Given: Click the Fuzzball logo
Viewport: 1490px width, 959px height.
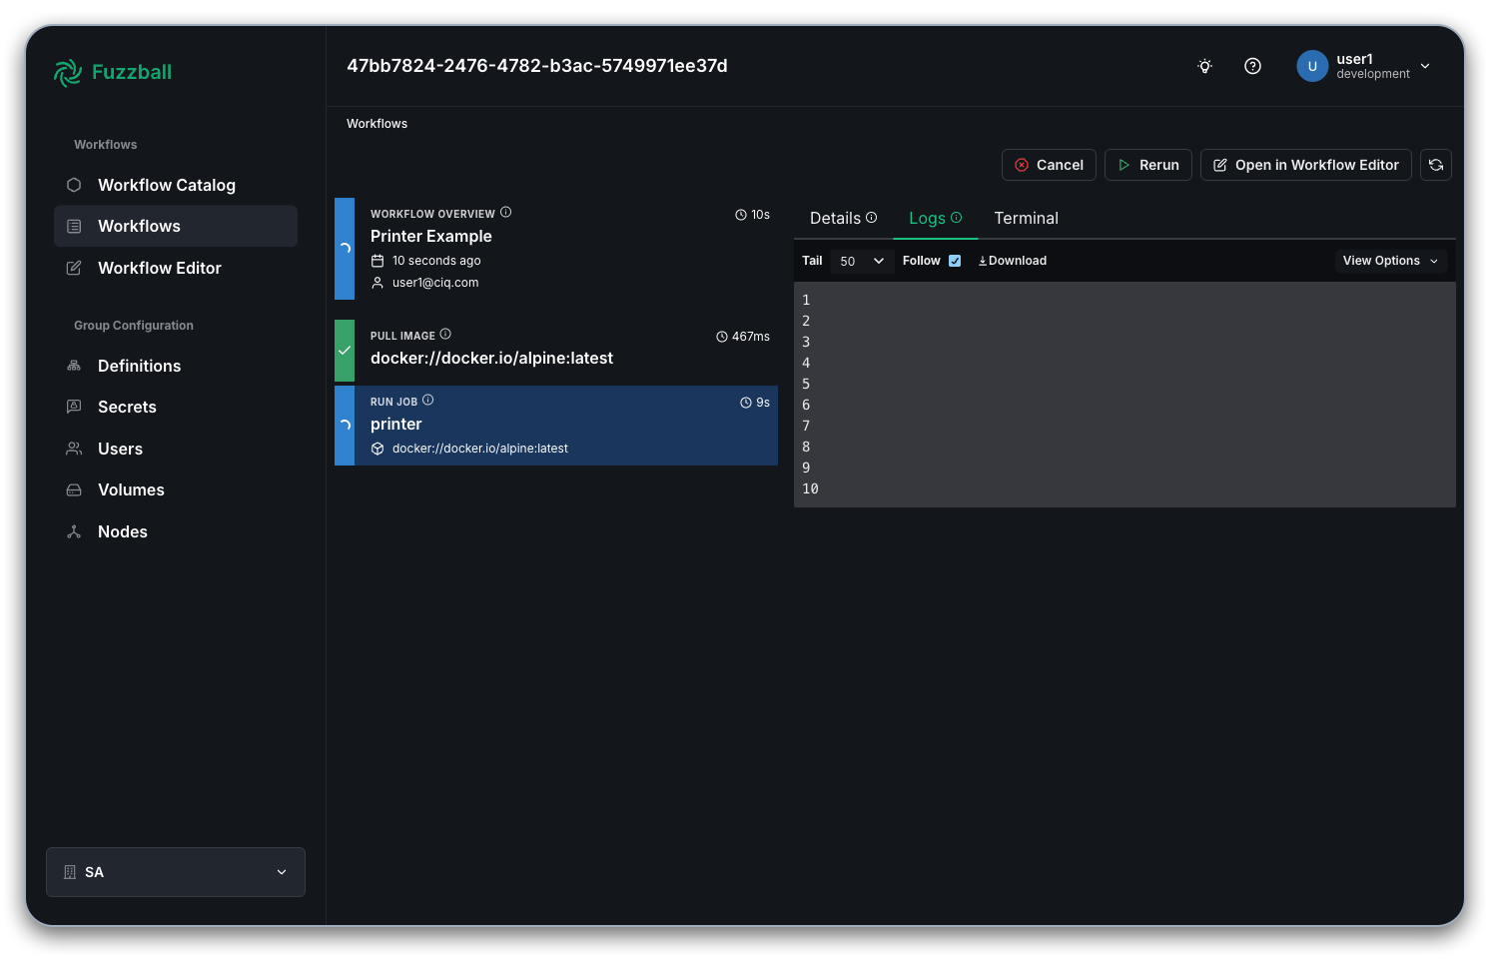Looking at the screenshot, I should [112, 72].
